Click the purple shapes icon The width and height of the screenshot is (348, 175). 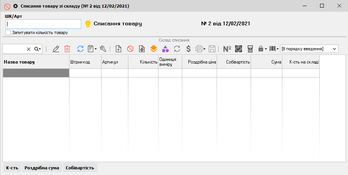click(x=165, y=49)
